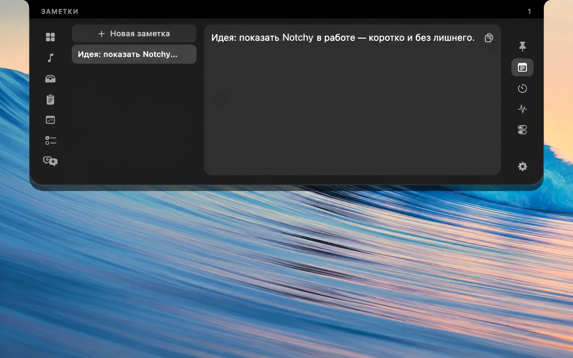Click the note count '1' in the header

click(x=529, y=12)
